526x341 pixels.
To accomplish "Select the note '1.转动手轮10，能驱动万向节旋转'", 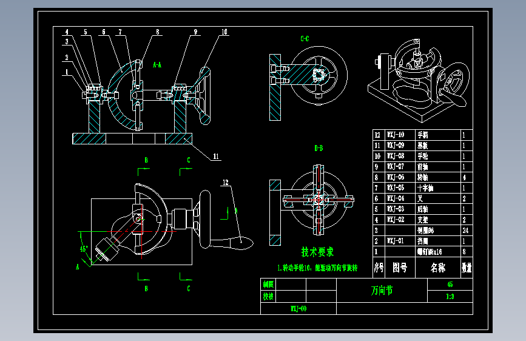I will point(317,268).
